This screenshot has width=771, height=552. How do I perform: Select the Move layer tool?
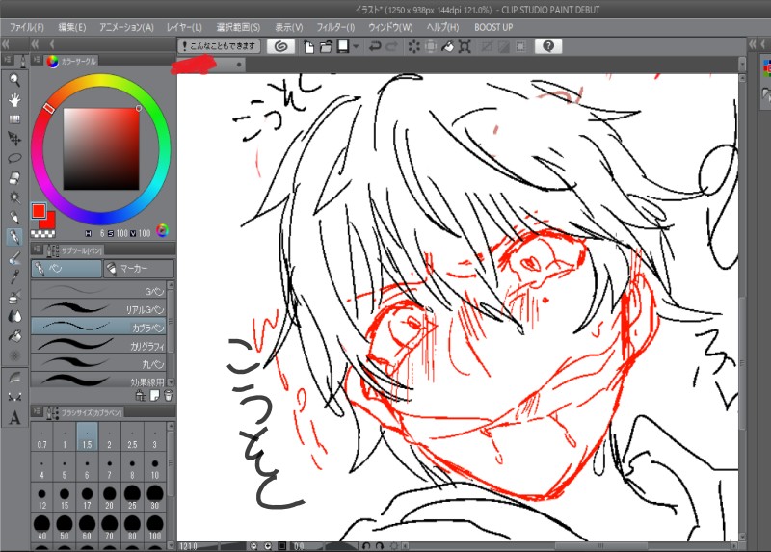pos(14,139)
